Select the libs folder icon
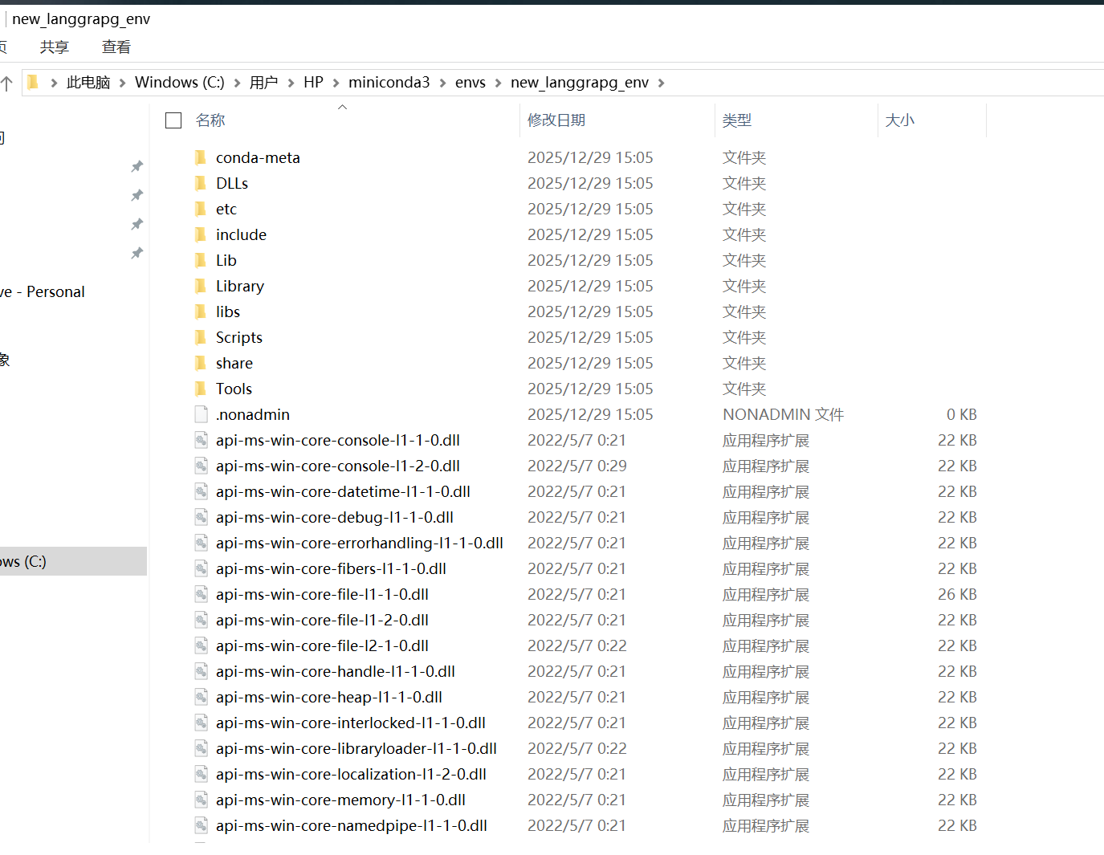Screen dimensions: 1104x855 point(201,311)
